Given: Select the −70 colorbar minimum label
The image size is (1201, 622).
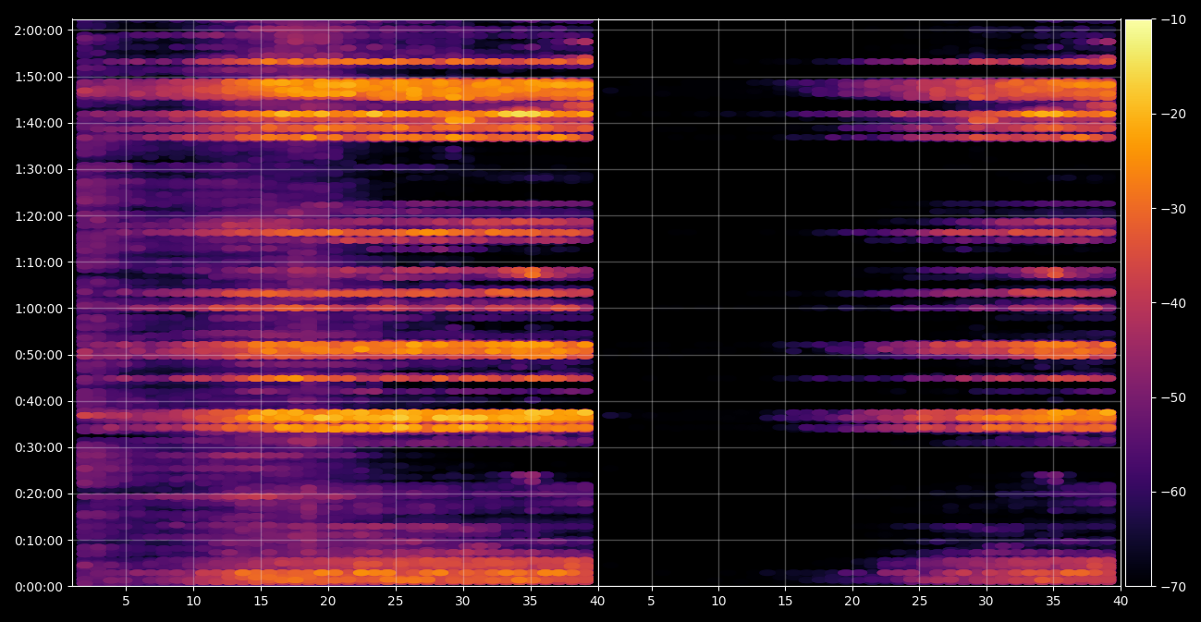Looking at the screenshot, I should pos(1173,586).
